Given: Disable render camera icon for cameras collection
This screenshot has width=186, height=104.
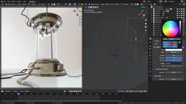Looking at the screenshot, I should point(184,11).
